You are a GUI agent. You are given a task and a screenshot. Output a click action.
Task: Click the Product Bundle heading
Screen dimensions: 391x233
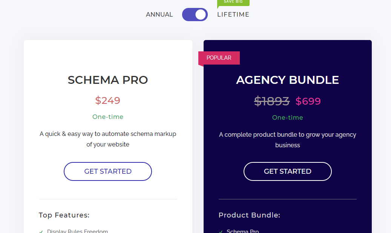pyautogui.click(x=249, y=215)
